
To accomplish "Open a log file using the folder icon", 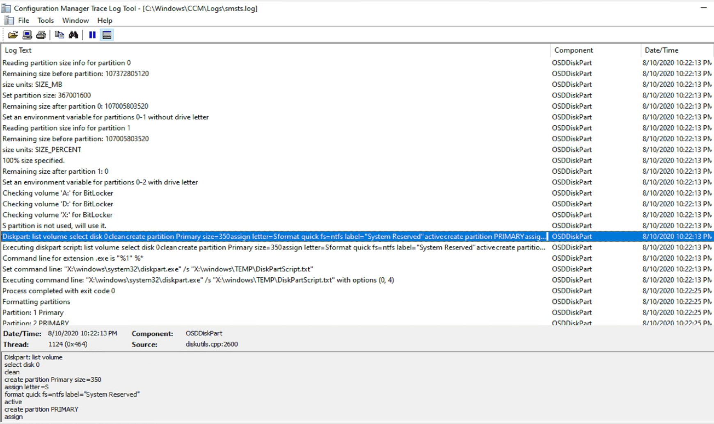I will [x=13, y=34].
